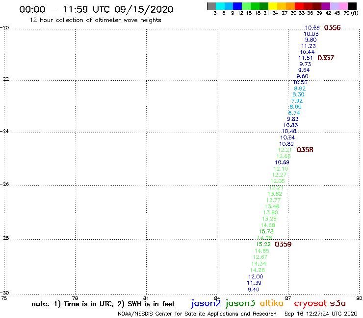Image resolution: width=363 pixels, height=318 pixels.
Task: Click the 15.73 wave height value
Action: (x=266, y=231)
